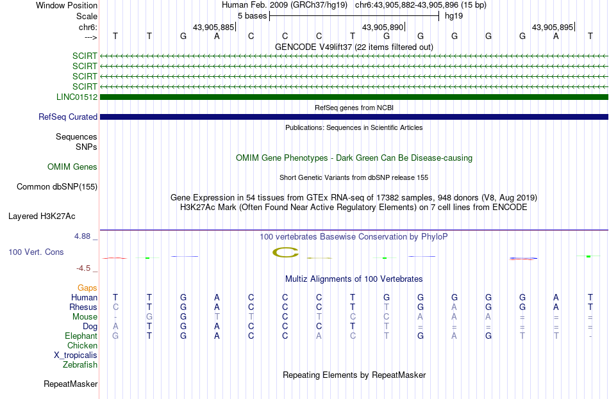The height and width of the screenshot is (399, 609).
Task: Click the LINC01512 gene label
Action: coord(77,97)
